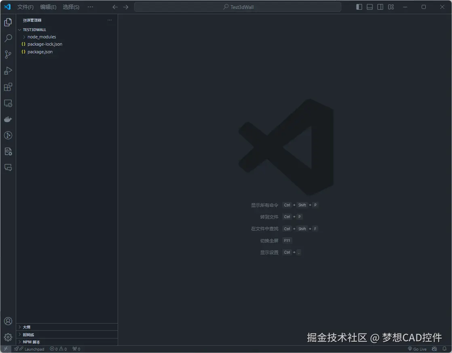This screenshot has width=452, height=353.
Task: Click the errors count in status bar
Action: tap(54, 349)
